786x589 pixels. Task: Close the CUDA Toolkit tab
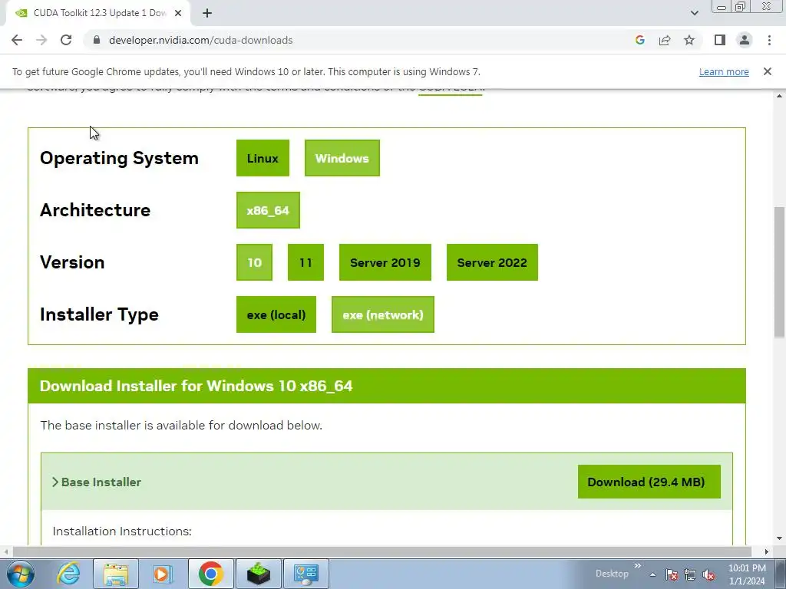coord(178,13)
